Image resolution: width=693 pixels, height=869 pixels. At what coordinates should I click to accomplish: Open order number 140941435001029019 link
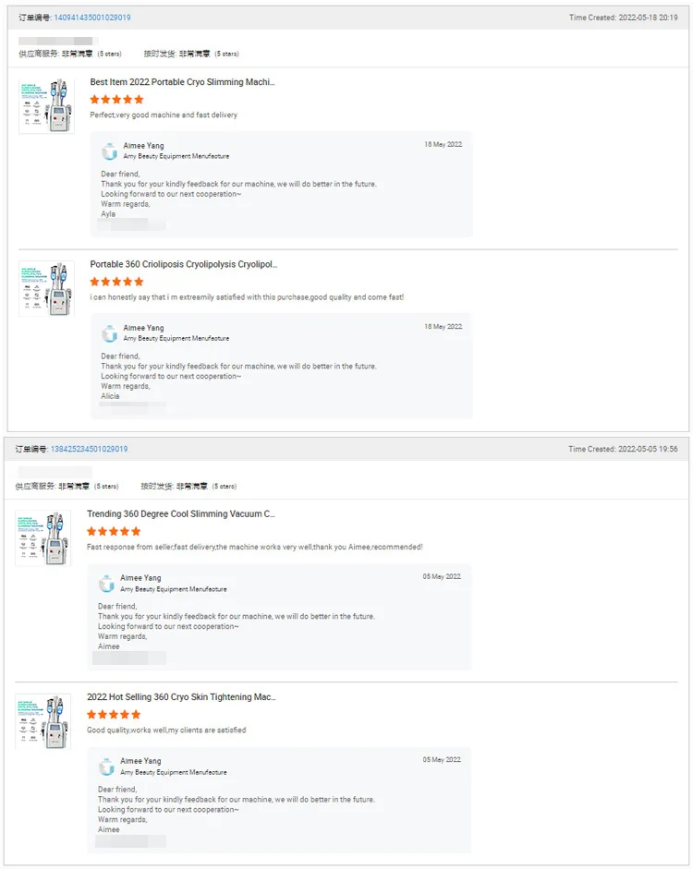click(x=91, y=18)
